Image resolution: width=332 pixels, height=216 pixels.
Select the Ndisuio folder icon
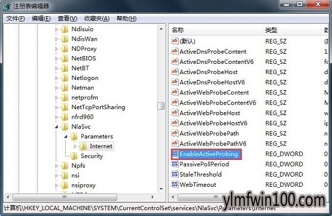(65, 29)
